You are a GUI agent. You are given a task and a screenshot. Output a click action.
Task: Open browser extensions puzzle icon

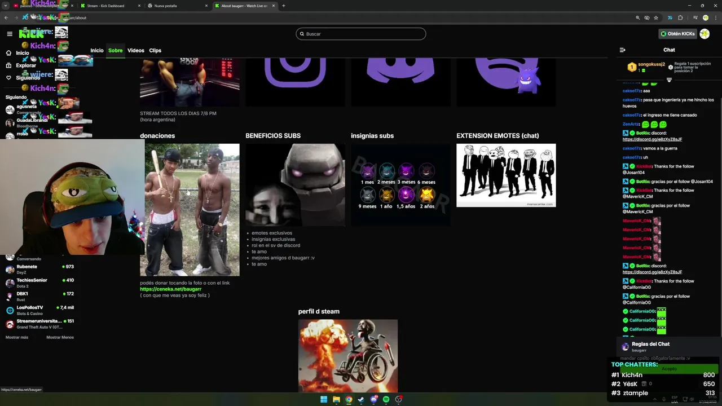pyautogui.click(x=680, y=17)
